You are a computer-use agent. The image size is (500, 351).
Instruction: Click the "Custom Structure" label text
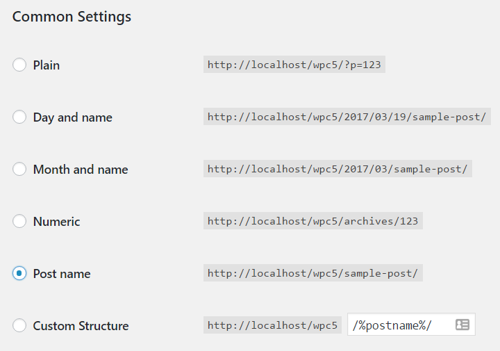coord(81,326)
